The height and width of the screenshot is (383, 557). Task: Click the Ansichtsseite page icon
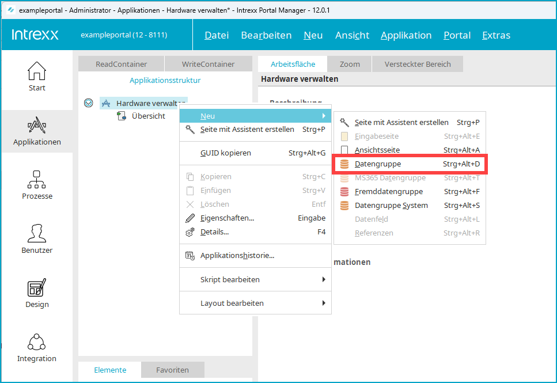344,150
